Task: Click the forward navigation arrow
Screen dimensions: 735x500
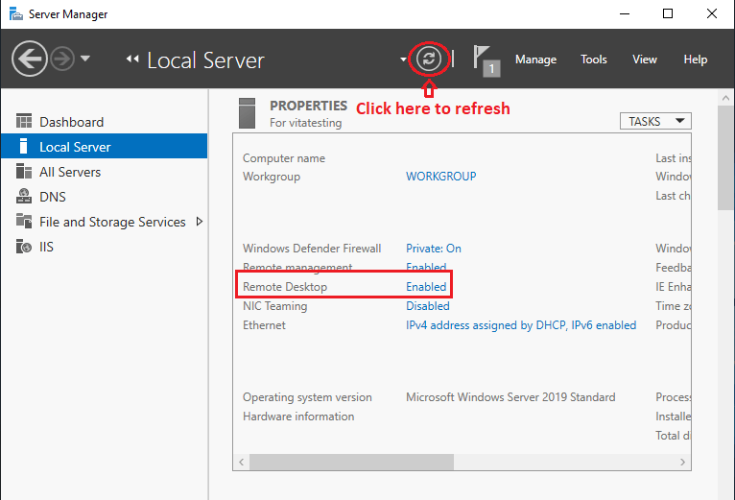Action: point(62,60)
